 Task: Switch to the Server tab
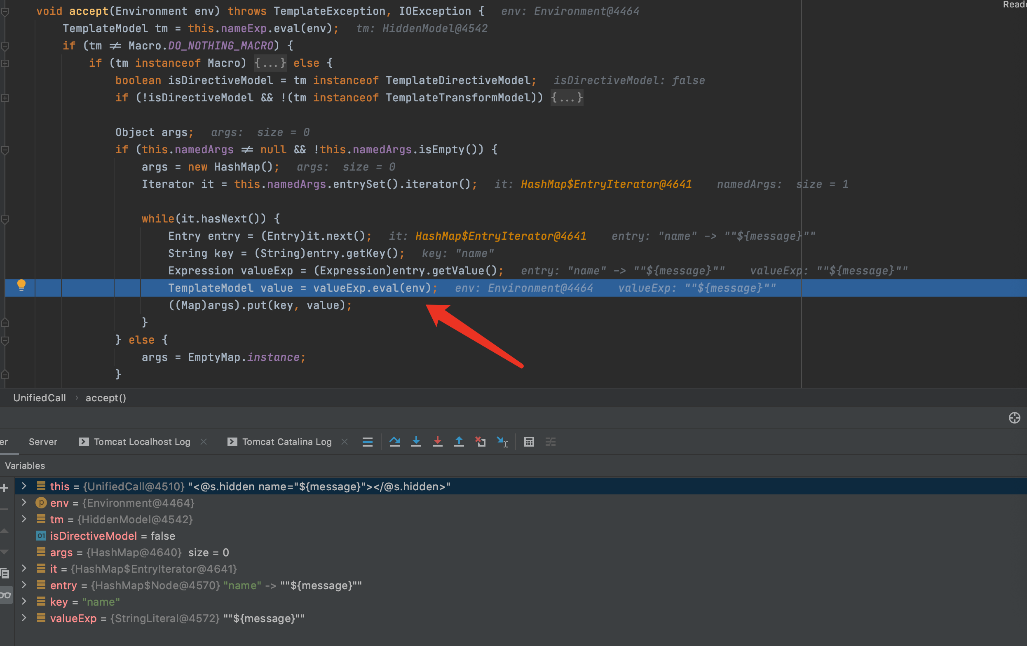coord(42,442)
